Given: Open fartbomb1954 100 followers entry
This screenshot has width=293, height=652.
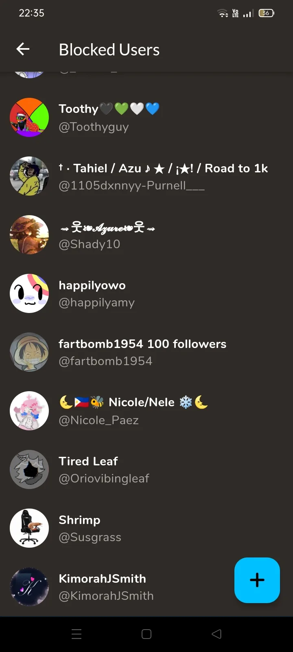Looking at the screenshot, I should point(146,352).
